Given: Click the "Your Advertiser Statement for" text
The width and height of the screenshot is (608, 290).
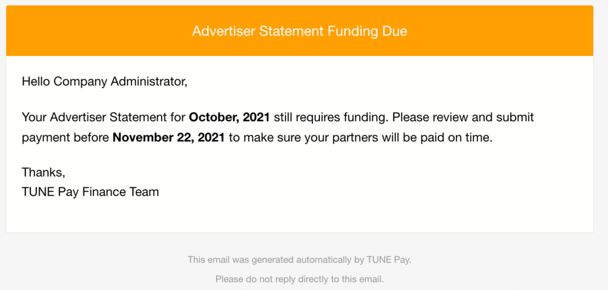Looking at the screenshot, I should 103,117.
